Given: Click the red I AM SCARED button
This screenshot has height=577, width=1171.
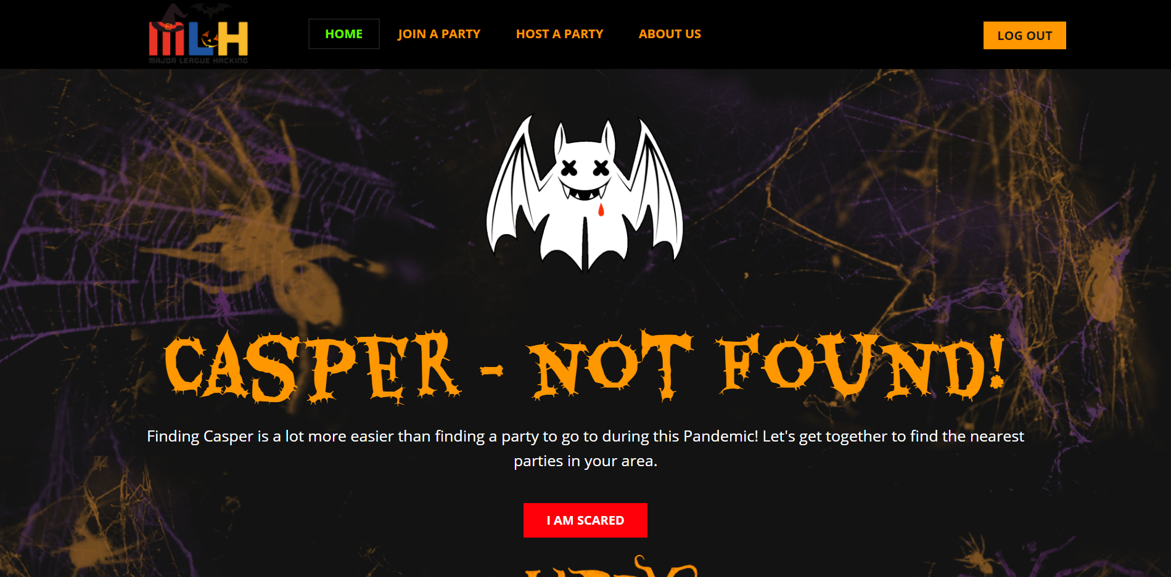Looking at the screenshot, I should (x=585, y=520).
